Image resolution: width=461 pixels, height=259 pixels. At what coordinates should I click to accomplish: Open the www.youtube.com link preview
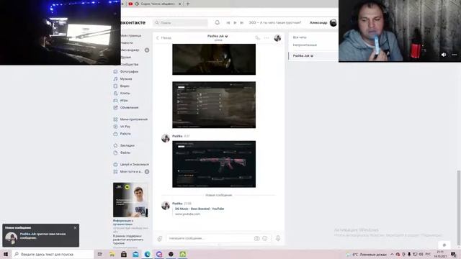click(x=187, y=214)
